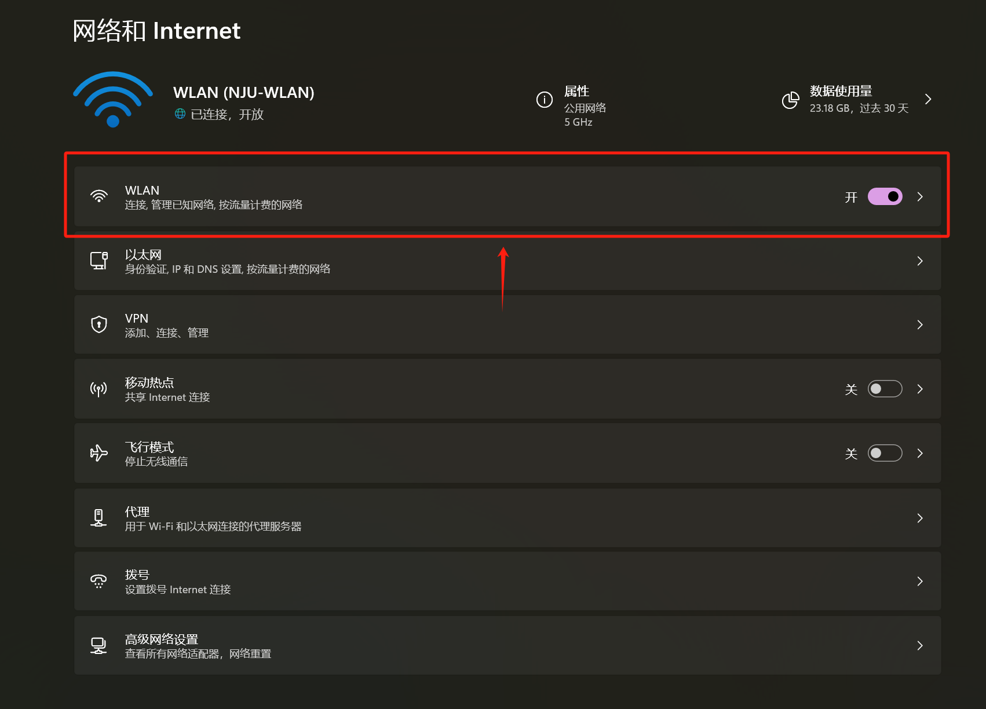The width and height of the screenshot is (986, 709).
Task: Expand the data usage chevron
Action: click(x=928, y=100)
